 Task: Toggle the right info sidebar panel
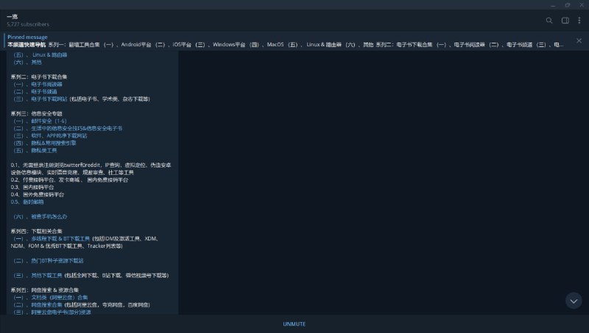(x=565, y=21)
